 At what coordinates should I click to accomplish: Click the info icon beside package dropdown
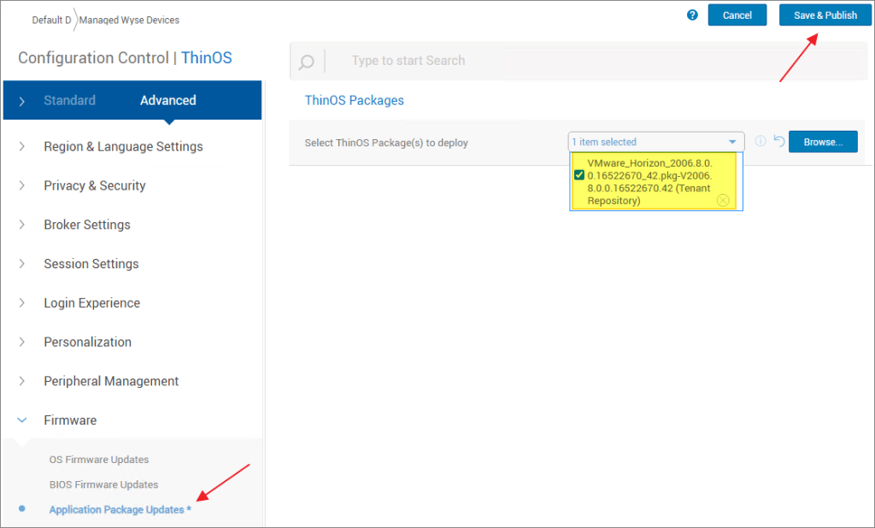click(760, 142)
